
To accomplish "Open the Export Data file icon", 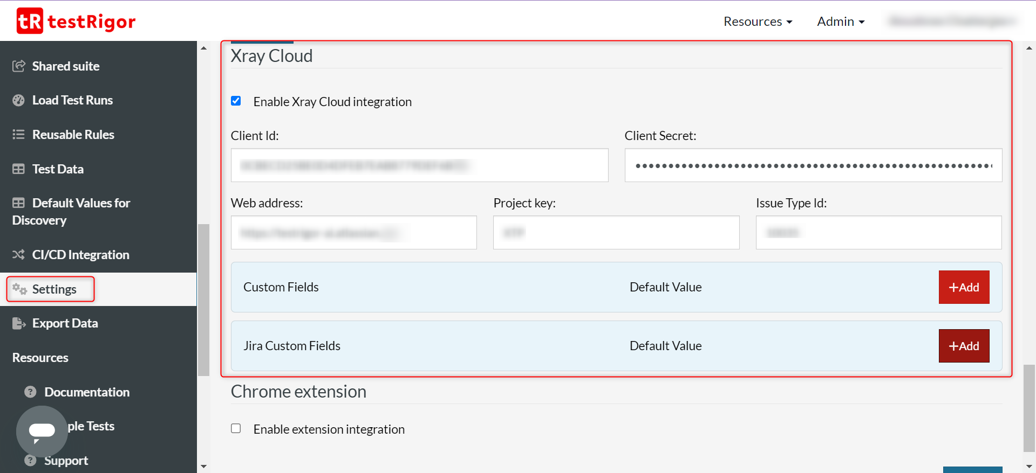I will click(19, 323).
